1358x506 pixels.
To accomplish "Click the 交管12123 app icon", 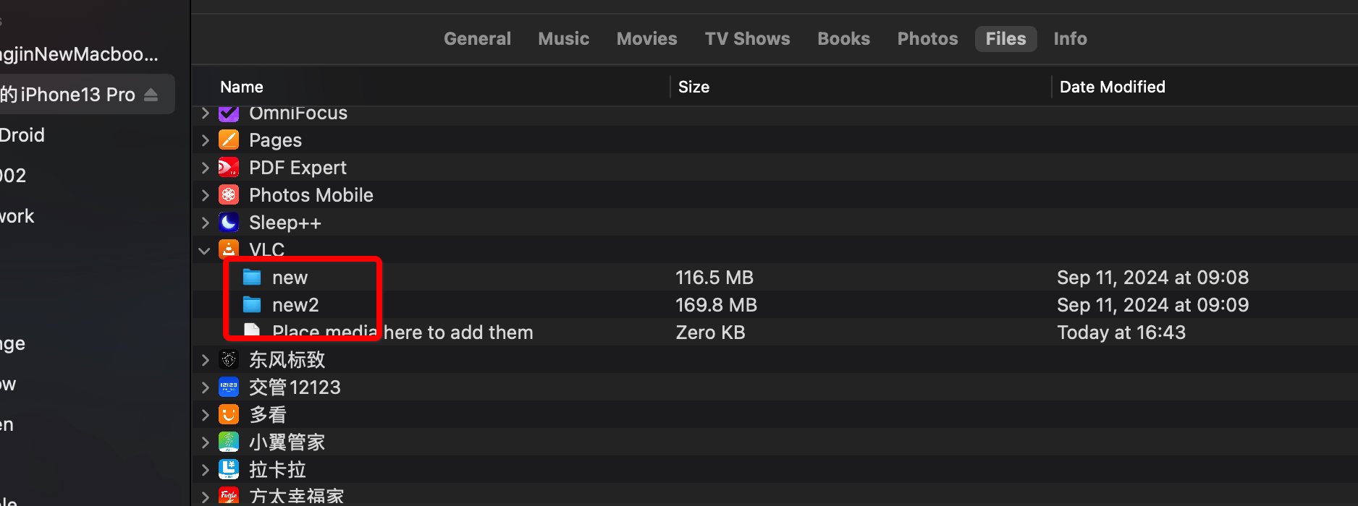I will [x=229, y=387].
